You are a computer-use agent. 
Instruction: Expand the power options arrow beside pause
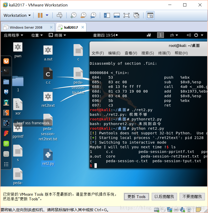(x=47, y=15)
